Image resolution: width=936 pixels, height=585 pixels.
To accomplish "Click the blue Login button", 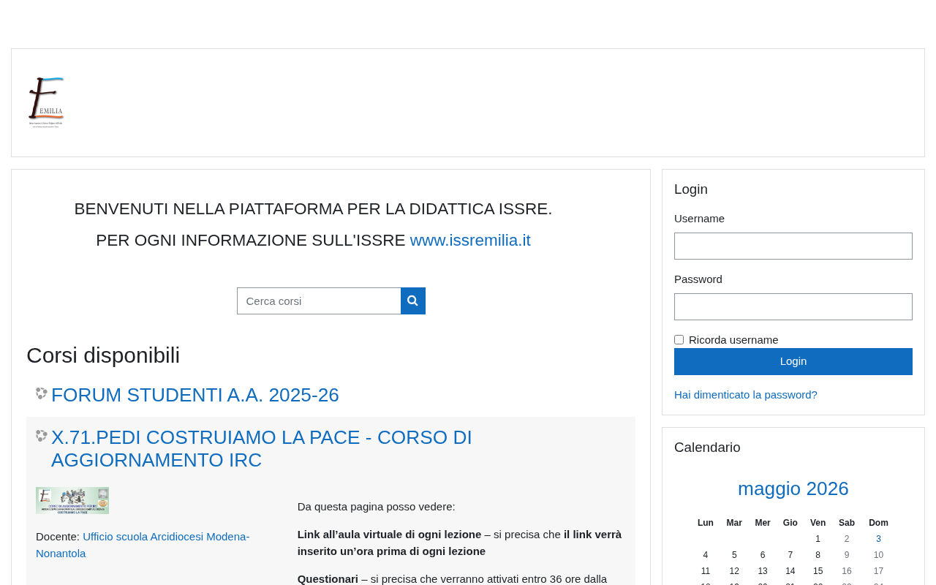I will (x=793, y=361).
